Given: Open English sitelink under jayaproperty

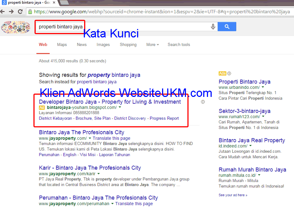Looking at the screenshot, I should pos(69,155).
